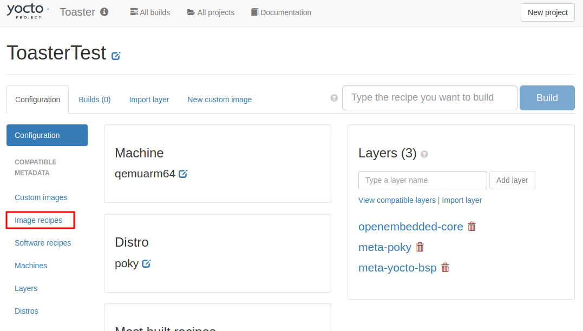The height and width of the screenshot is (331, 583).
Task: Switch to the Builds (0) tab
Action: [x=94, y=100]
